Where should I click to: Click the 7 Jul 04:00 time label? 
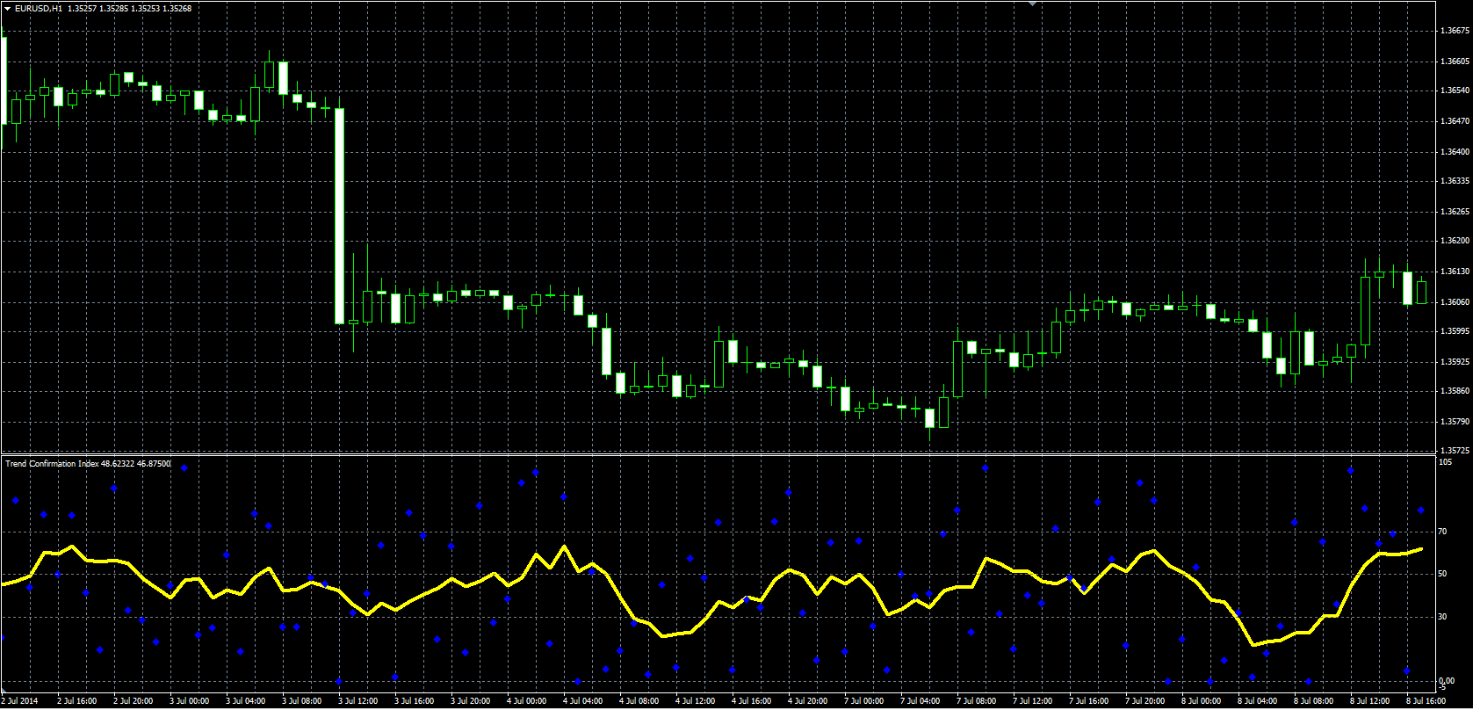[x=921, y=701]
